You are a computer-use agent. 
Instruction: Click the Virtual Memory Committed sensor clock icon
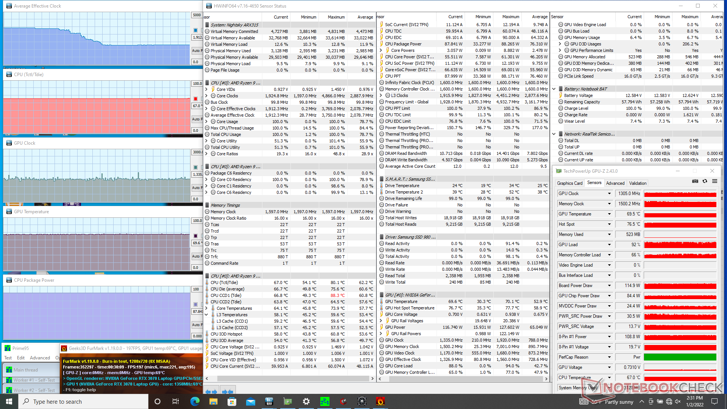tap(207, 31)
